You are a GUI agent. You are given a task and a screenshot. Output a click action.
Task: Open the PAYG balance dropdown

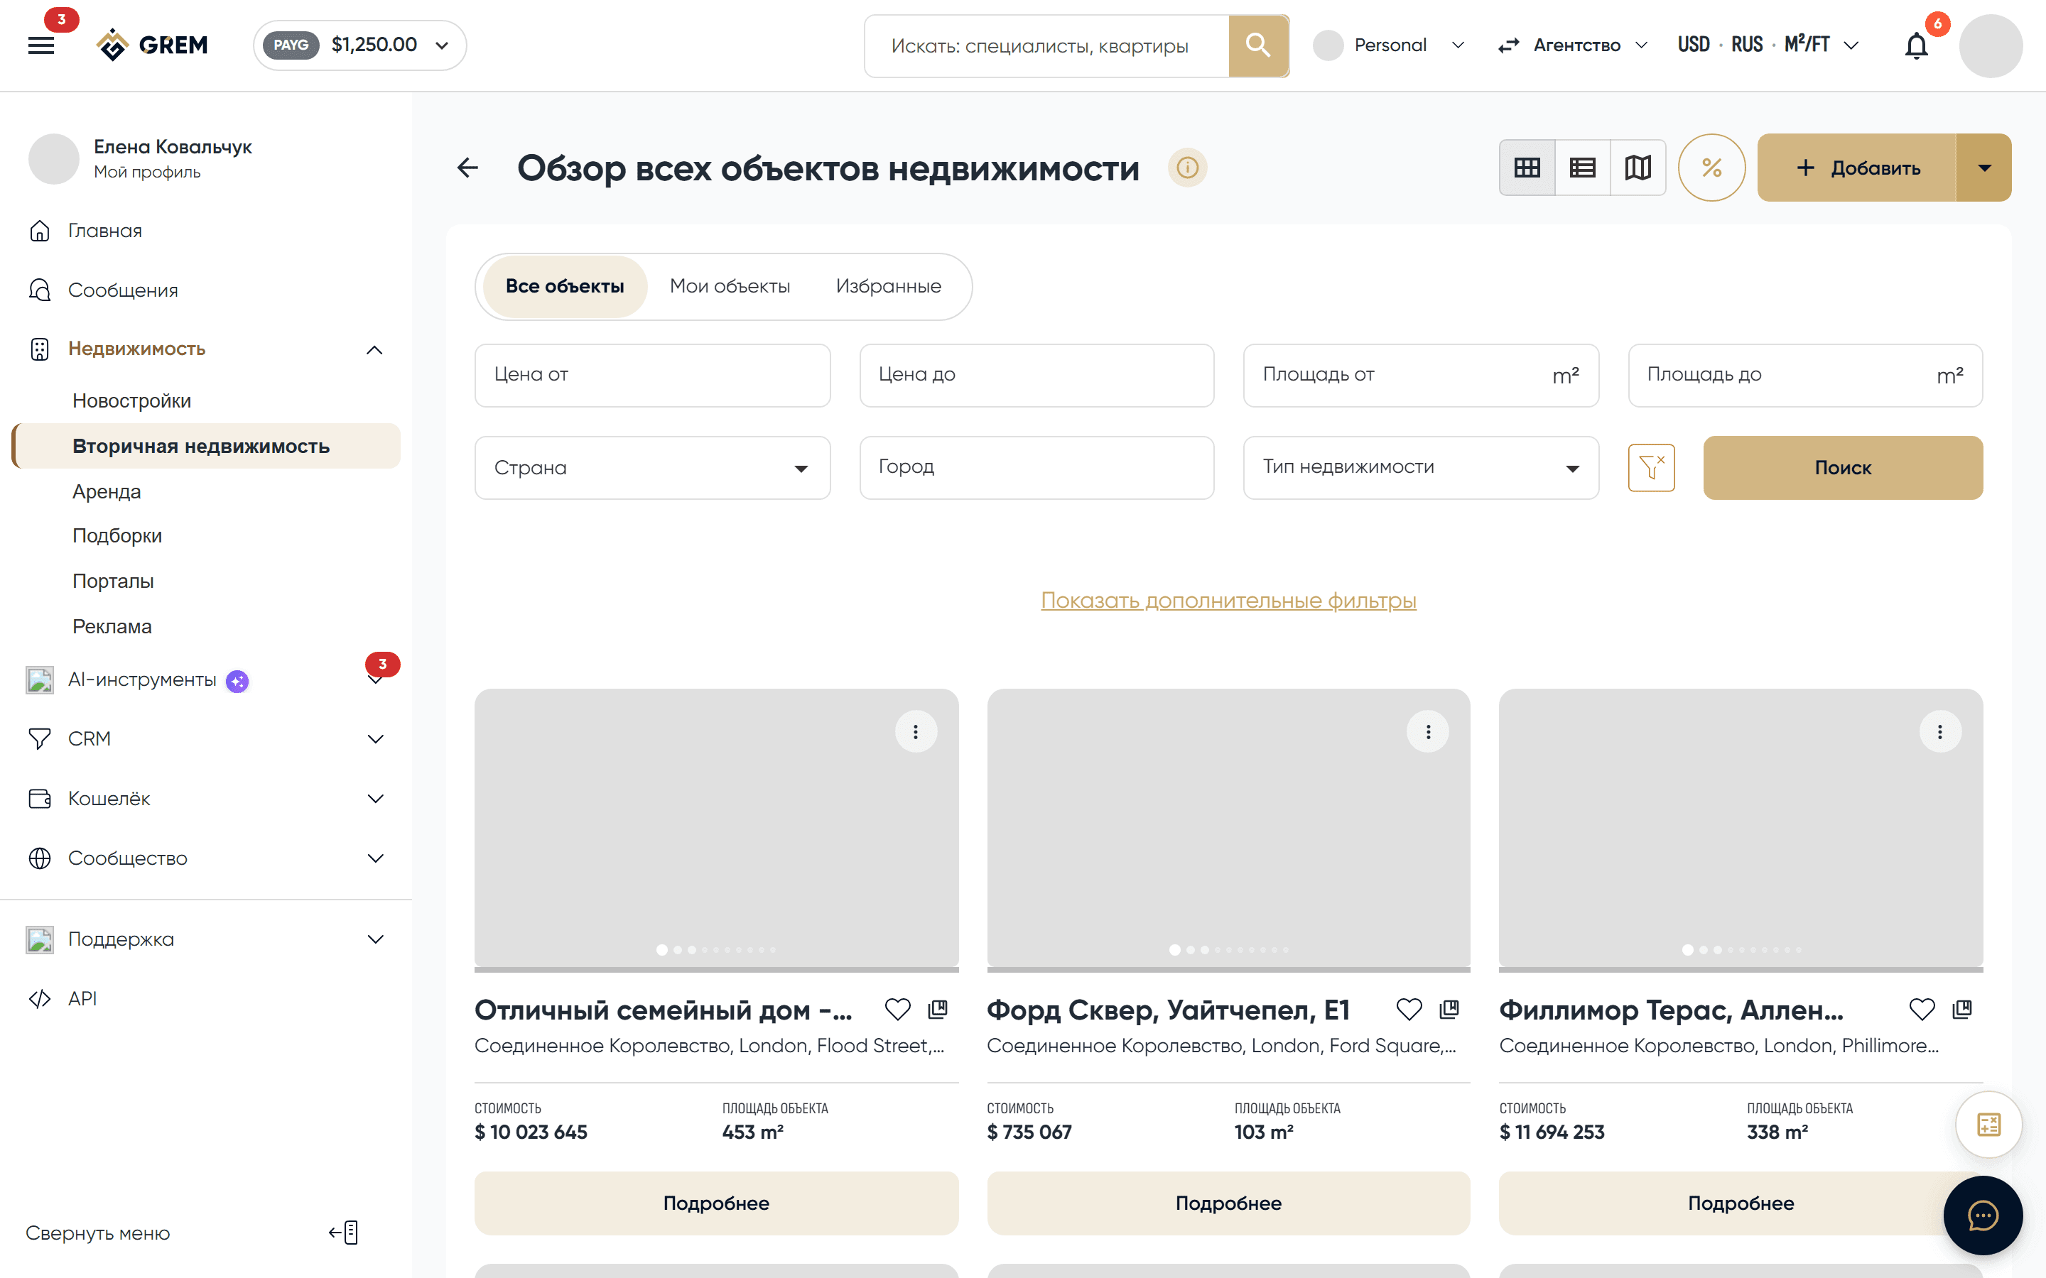[360, 45]
